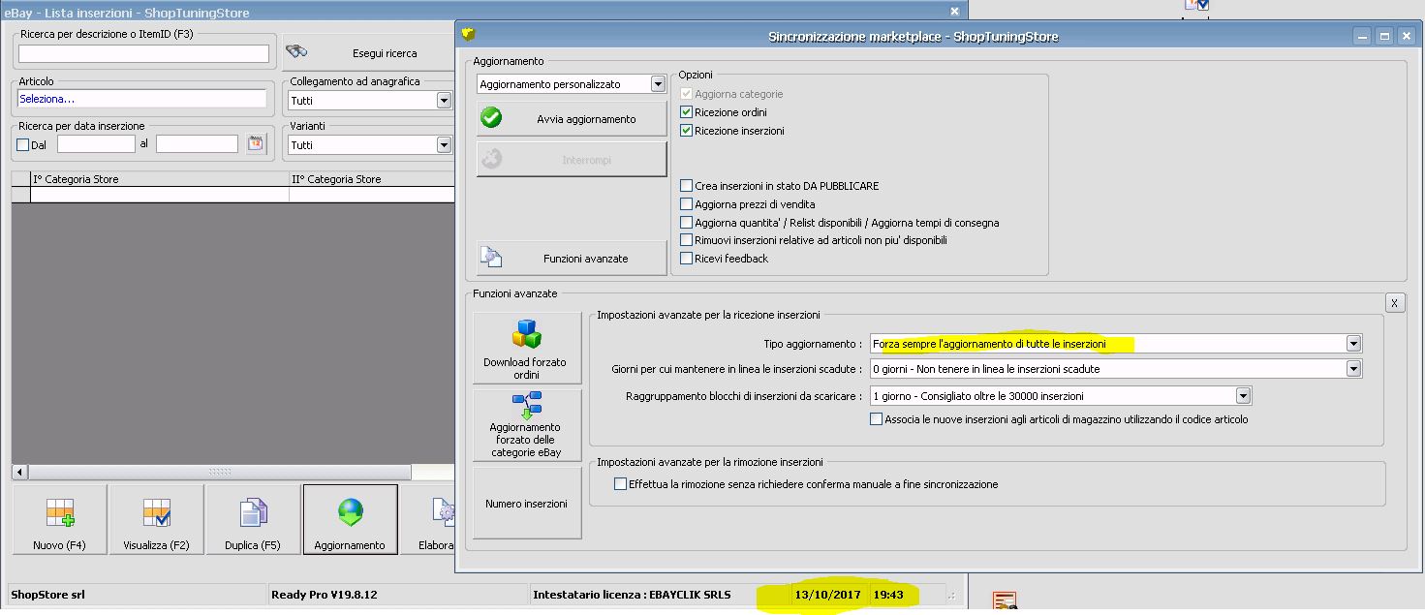Enable Crea inserzioni in stato DA PUBBLICARE
Screen dimensions: 1425x615
tap(687, 186)
